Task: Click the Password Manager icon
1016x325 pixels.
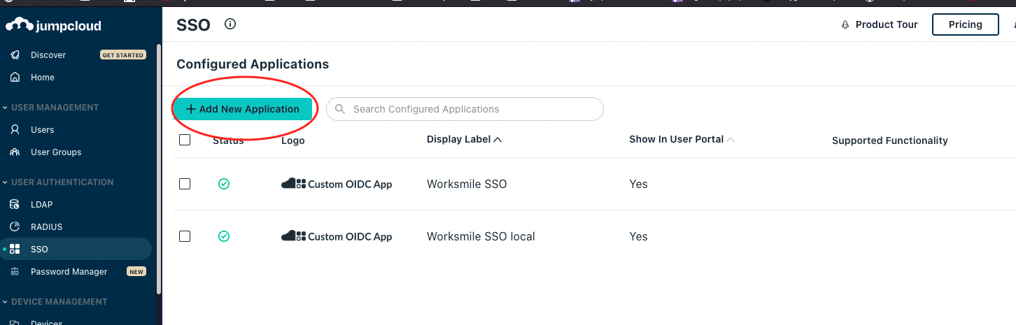Action: click(15, 272)
